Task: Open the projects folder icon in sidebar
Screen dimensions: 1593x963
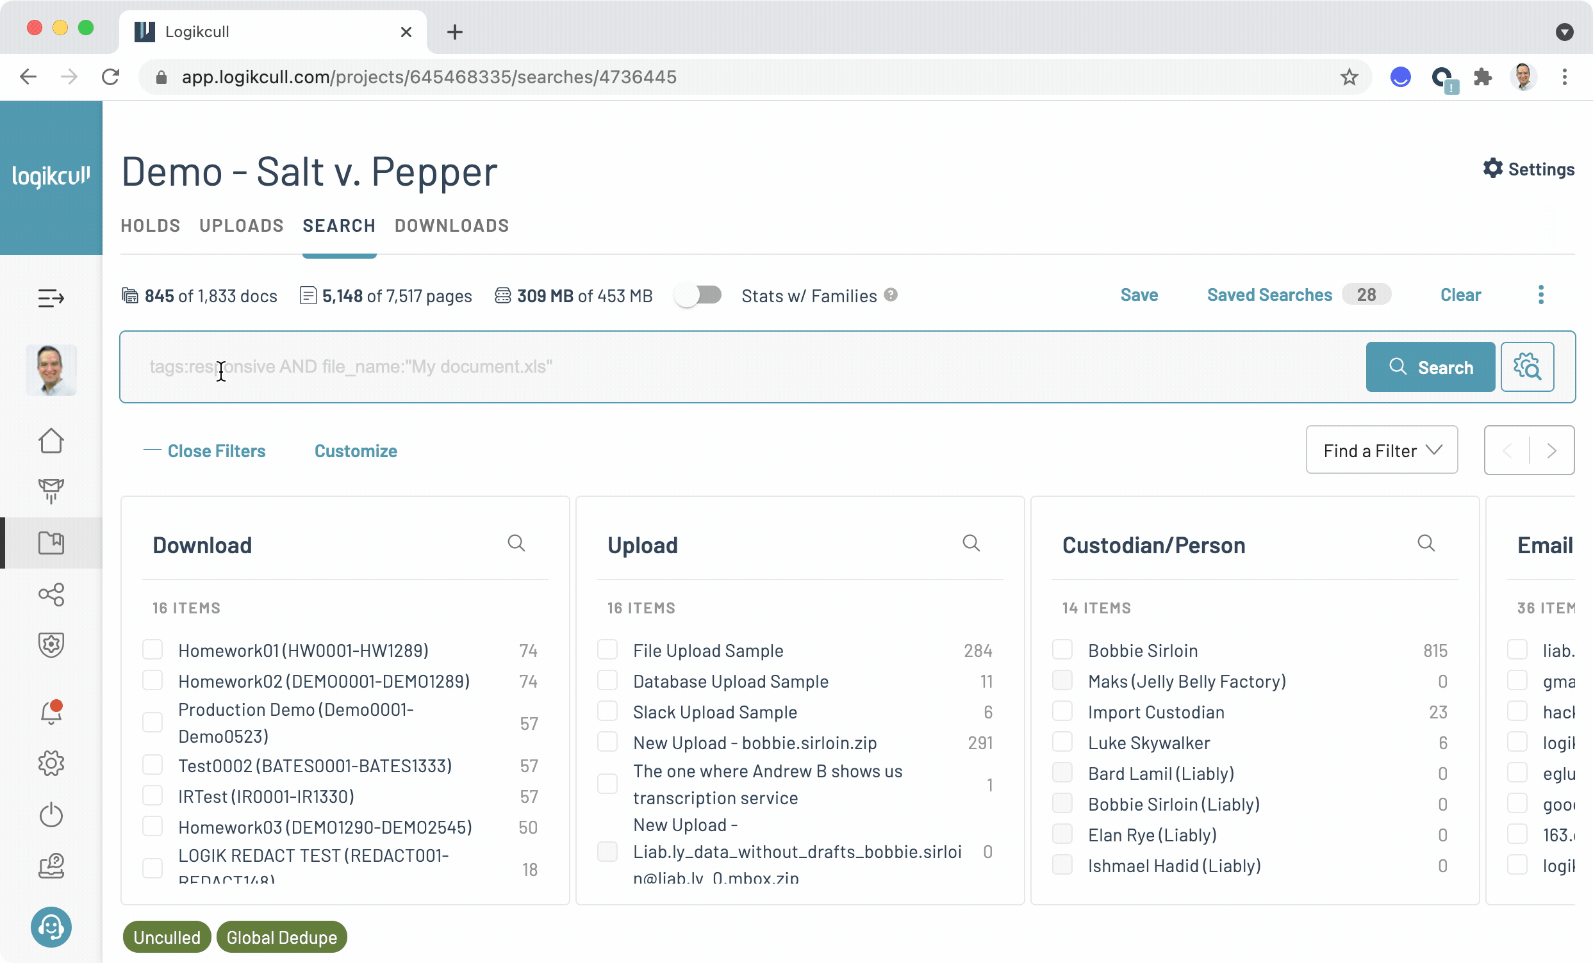Action: tap(51, 542)
